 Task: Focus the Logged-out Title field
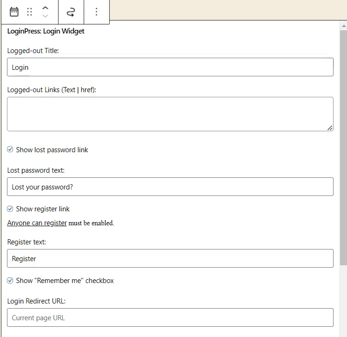coord(170,67)
